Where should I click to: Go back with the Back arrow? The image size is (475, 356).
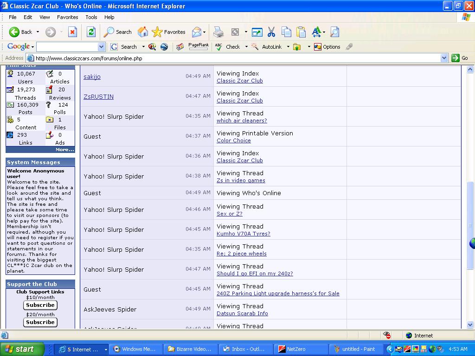click(x=20, y=32)
